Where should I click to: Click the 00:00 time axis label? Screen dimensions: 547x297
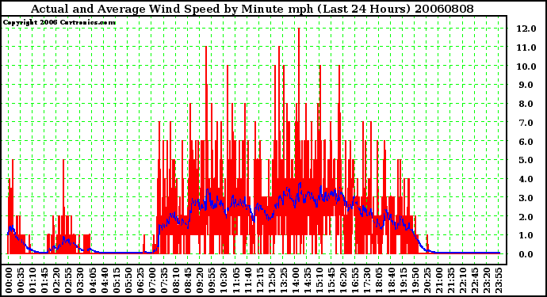(x=9, y=280)
